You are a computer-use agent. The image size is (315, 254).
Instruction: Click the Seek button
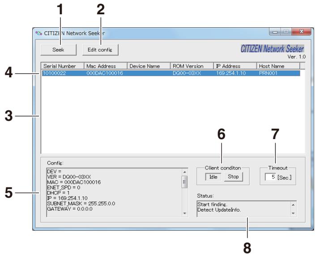point(59,50)
